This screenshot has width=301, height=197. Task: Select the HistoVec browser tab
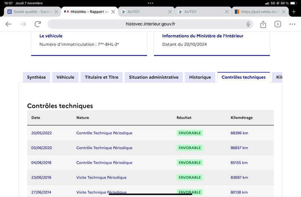90,12
